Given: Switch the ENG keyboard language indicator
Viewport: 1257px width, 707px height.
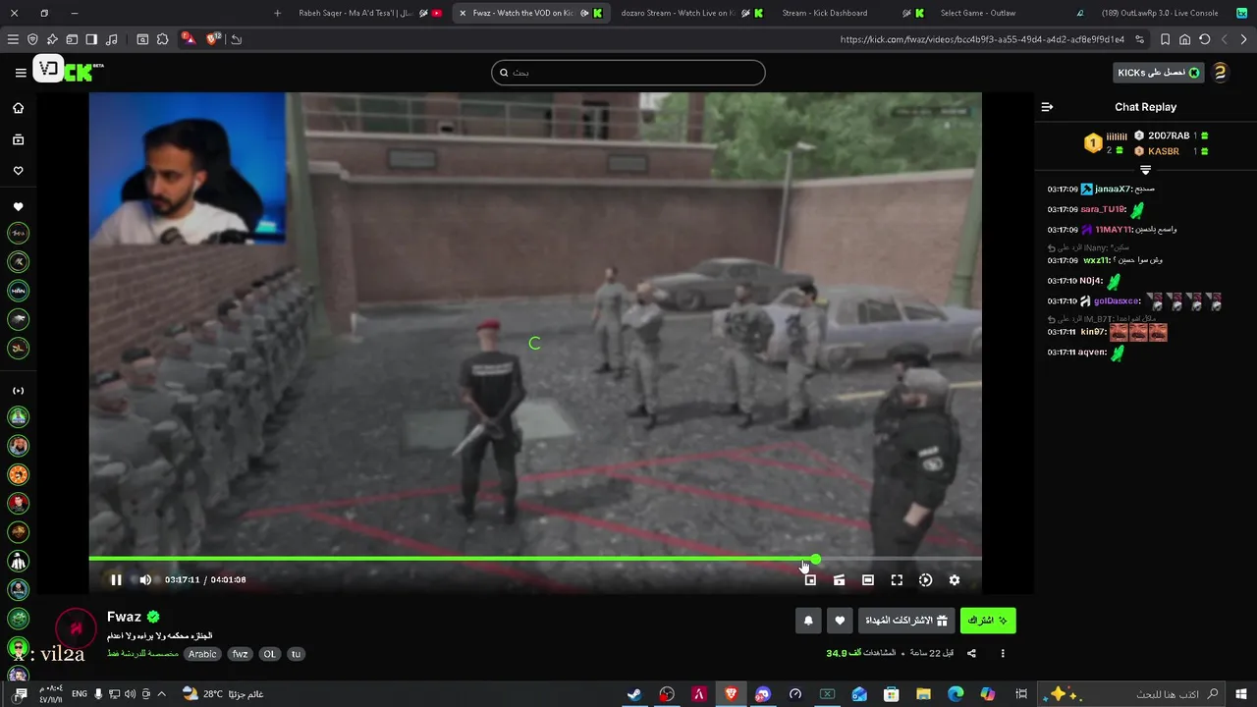Looking at the screenshot, I should pyautogui.click(x=80, y=693).
